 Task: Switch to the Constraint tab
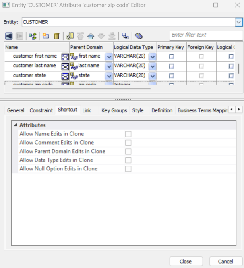coord(41,110)
